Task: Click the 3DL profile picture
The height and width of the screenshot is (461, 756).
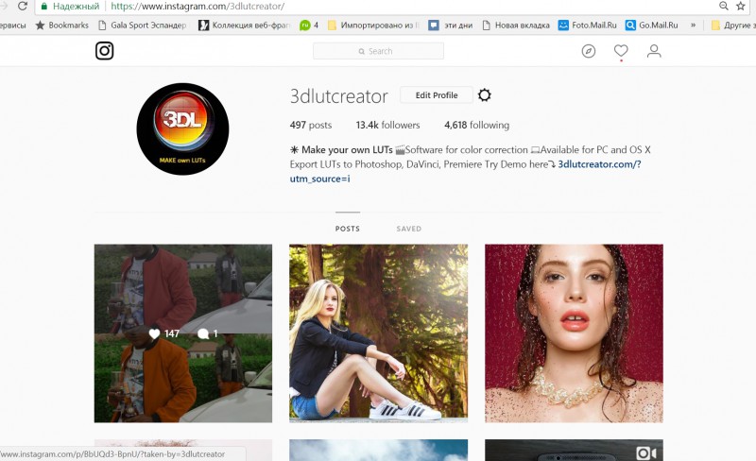Action: click(182, 128)
